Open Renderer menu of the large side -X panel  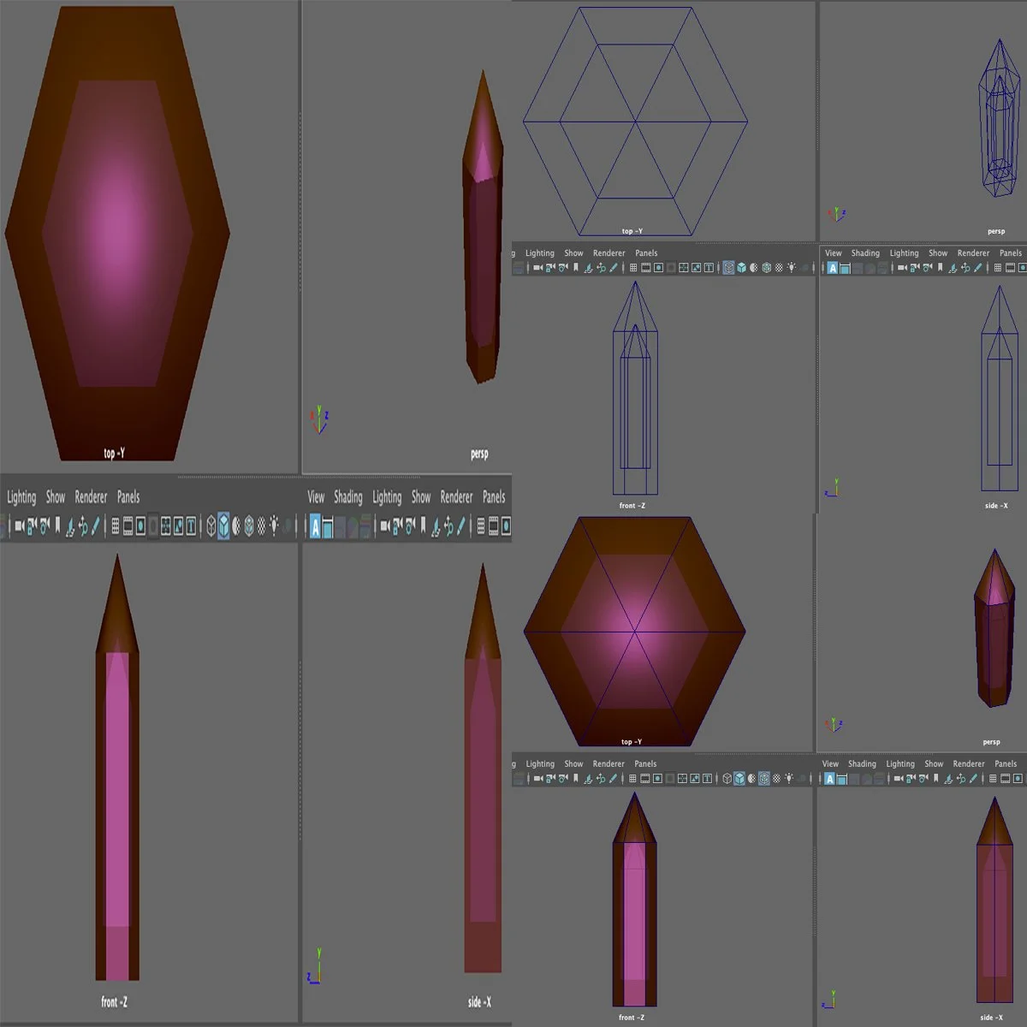click(x=456, y=497)
